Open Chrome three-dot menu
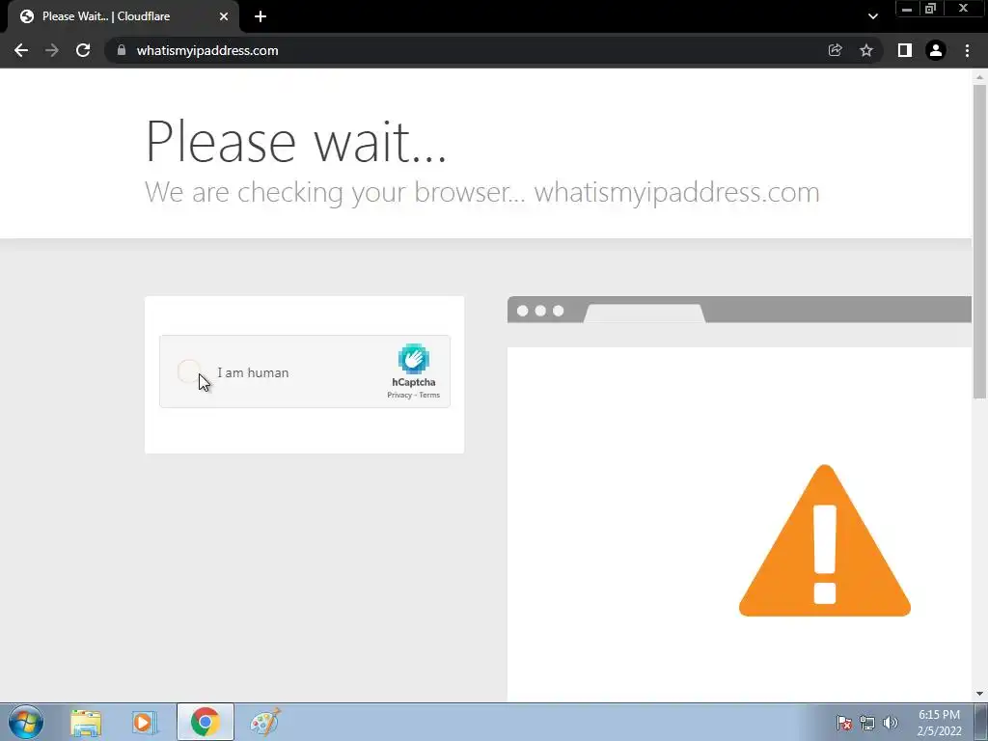The width and height of the screenshot is (988, 741). 967,50
